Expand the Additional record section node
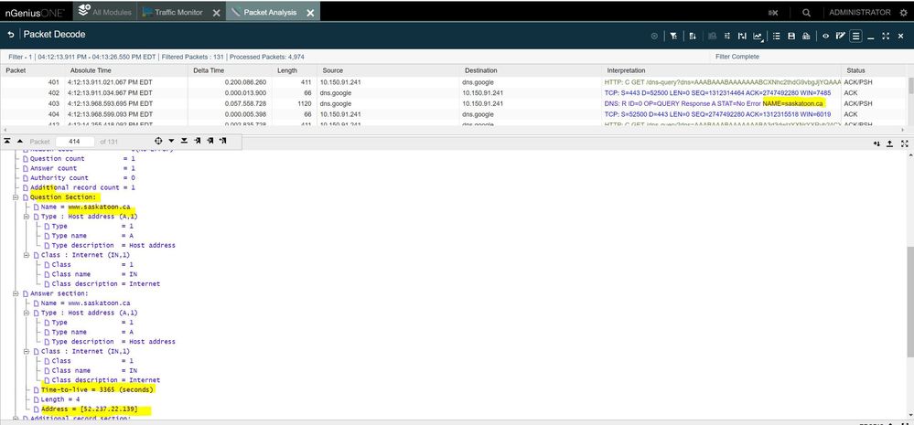This screenshot has height=425, width=914. pyautogui.click(x=16, y=419)
